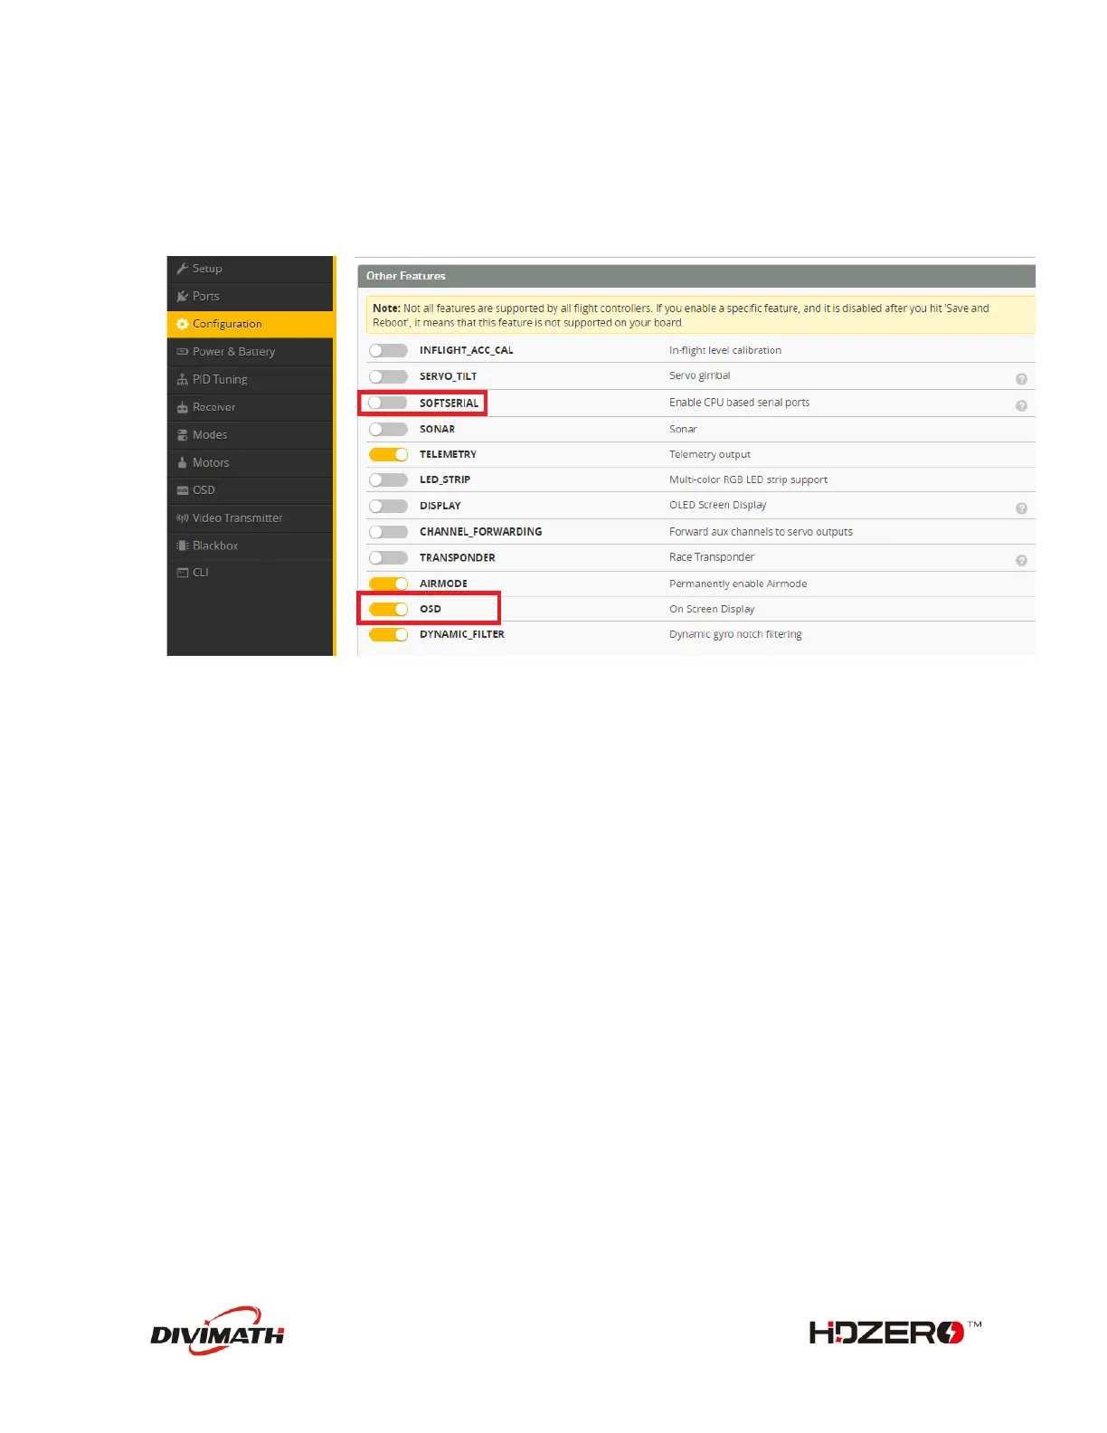Click the Divimath logo
The image size is (1107, 1433).
coord(217,1331)
